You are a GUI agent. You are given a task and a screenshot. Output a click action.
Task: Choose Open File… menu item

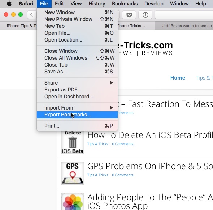(x=77, y=33)
